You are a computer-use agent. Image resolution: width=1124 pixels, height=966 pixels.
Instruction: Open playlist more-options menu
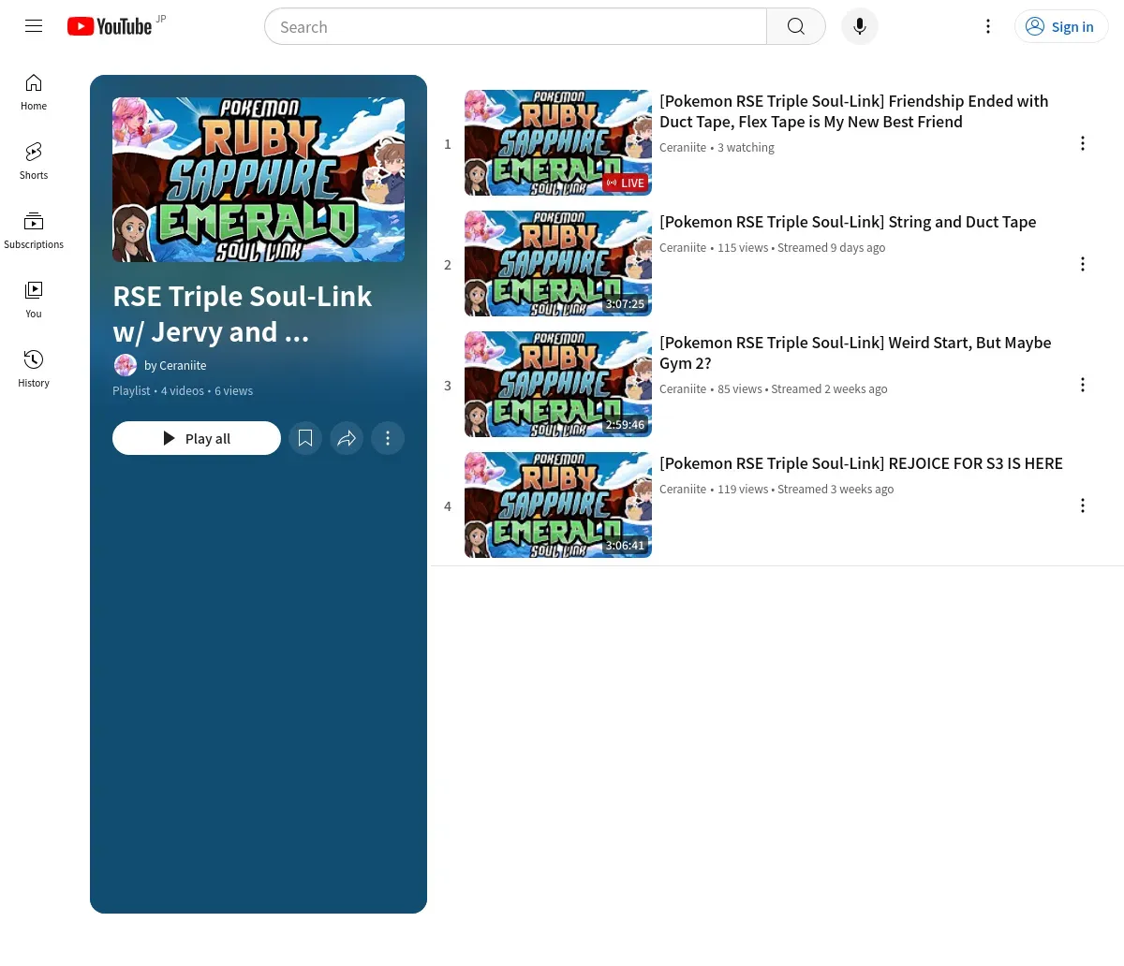point(388,438)
